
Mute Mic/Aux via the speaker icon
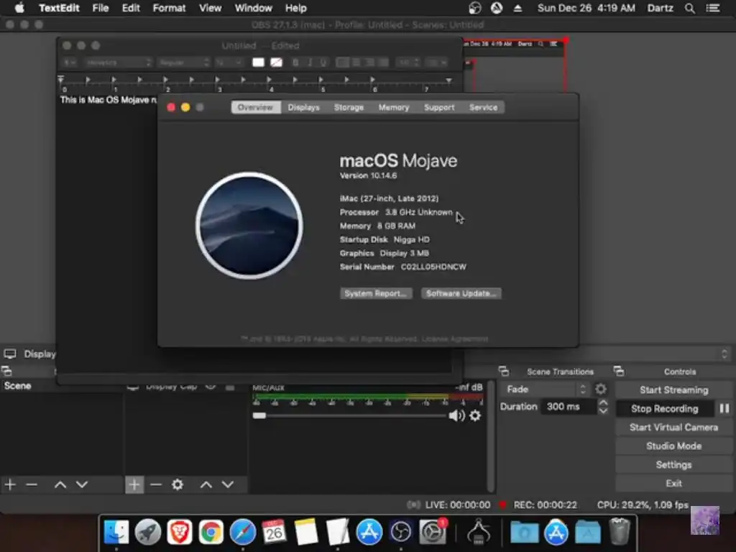456,415
